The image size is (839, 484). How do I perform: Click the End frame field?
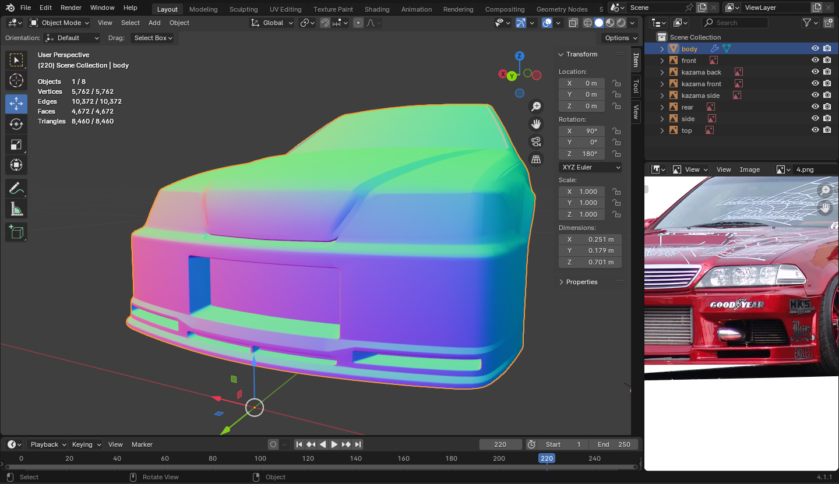614,444
